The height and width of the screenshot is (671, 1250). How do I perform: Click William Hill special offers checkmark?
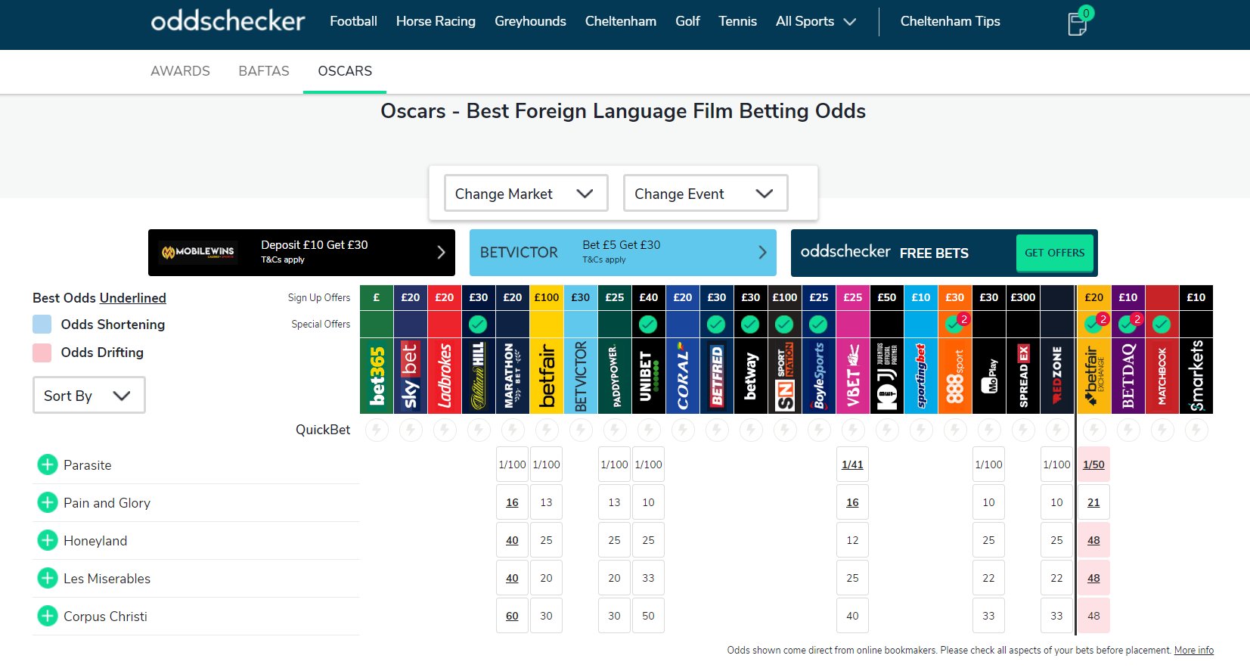click(478, 325)
